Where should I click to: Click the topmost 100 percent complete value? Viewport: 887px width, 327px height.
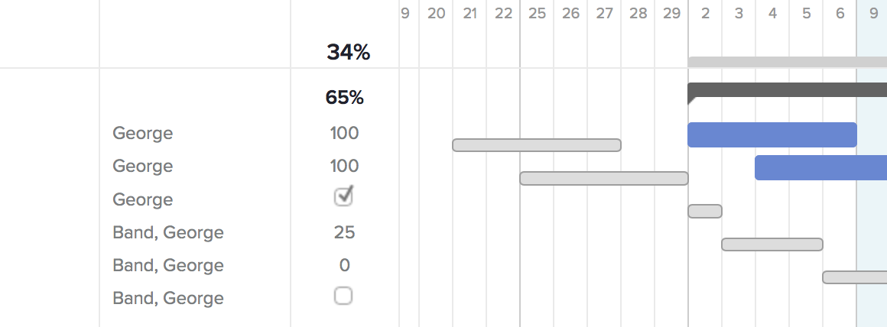click(344, 133)
